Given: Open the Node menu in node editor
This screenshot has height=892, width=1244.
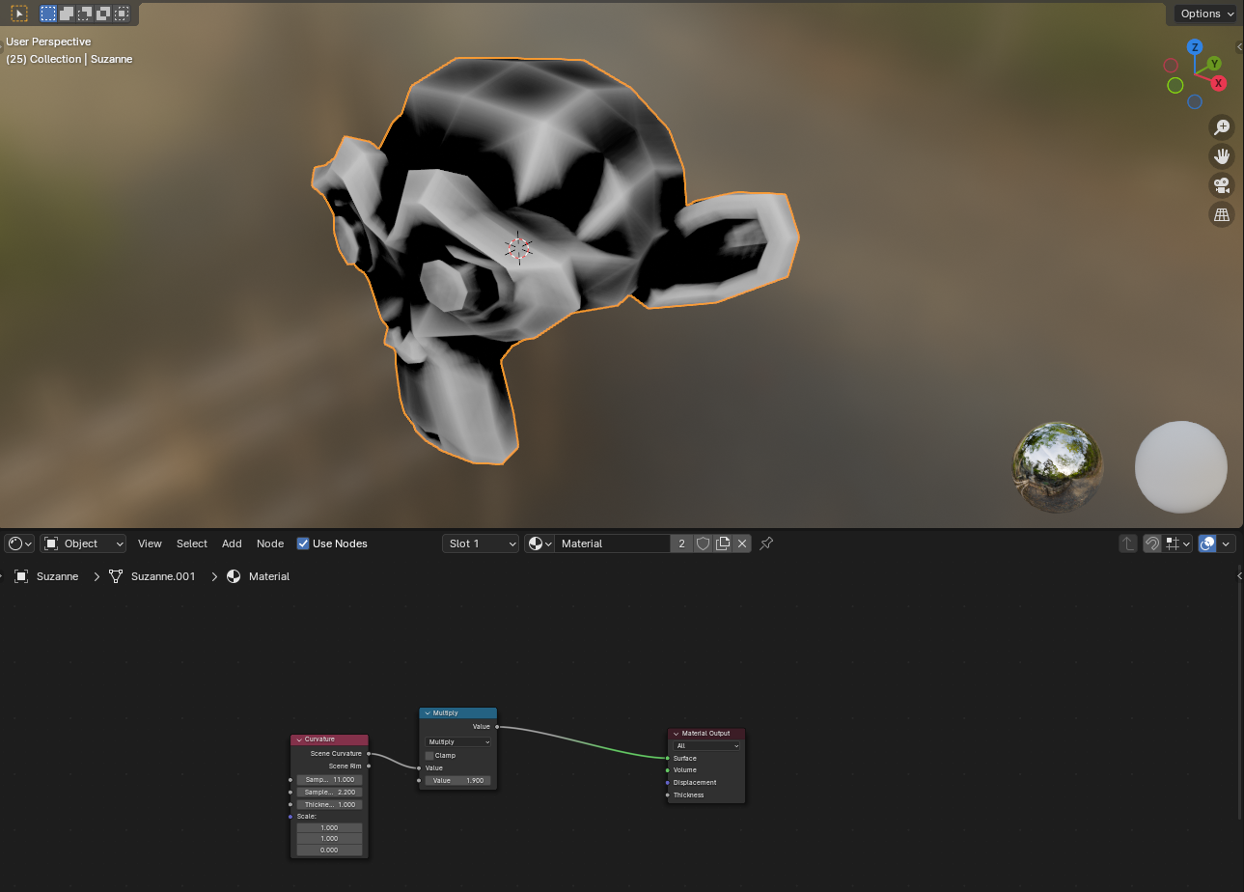Looking at the screenshot, I should pyautogui.click(x=270, y=544).
